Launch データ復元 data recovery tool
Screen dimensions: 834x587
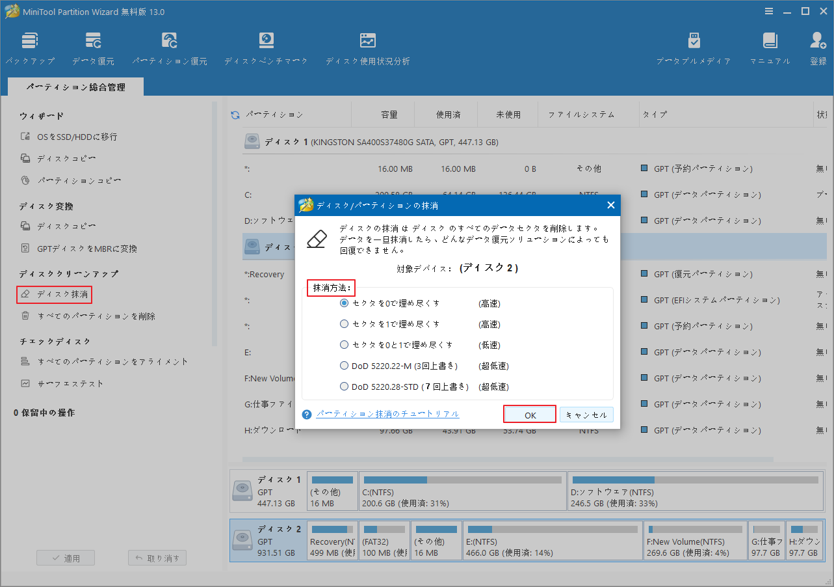pos(93,48)
